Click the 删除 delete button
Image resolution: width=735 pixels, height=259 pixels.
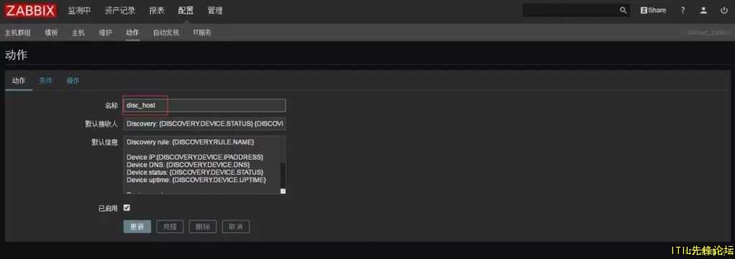click(x=203, y=227)
